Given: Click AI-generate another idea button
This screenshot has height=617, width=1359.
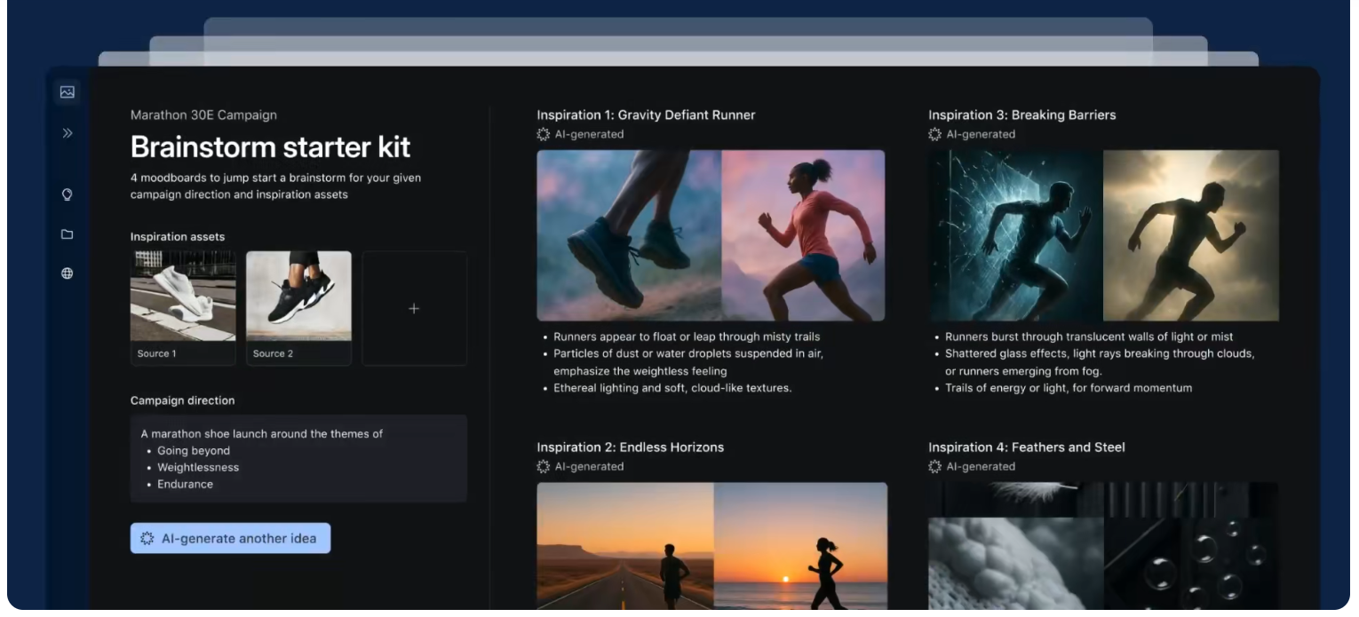Looking at the screenshot, I should coord(230,538).
